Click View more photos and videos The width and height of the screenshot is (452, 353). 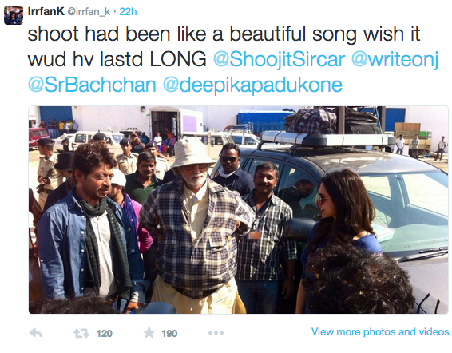click(x=380, y=332)
